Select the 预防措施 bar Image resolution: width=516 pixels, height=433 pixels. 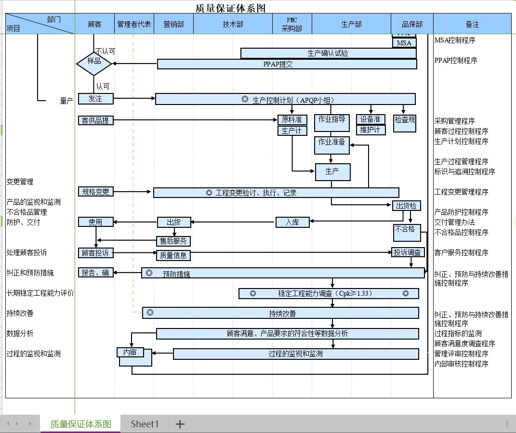click(x=283, y=273)
